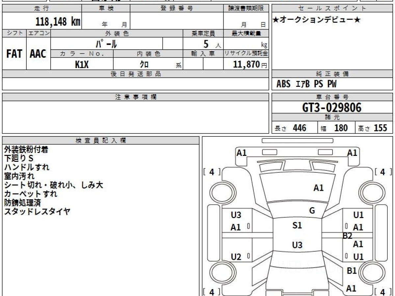Select the カラーNo. header
The height and width of the screenshot is (296, 395).
(x=82, y=54)
